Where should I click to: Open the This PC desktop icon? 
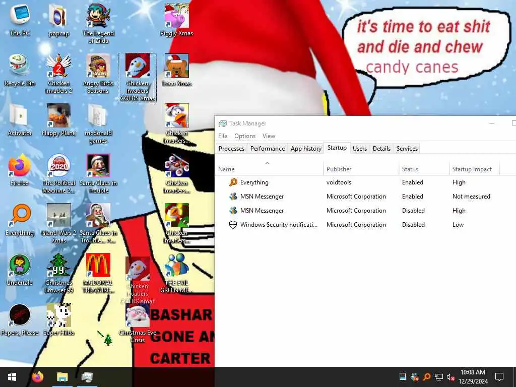point(20,20)
